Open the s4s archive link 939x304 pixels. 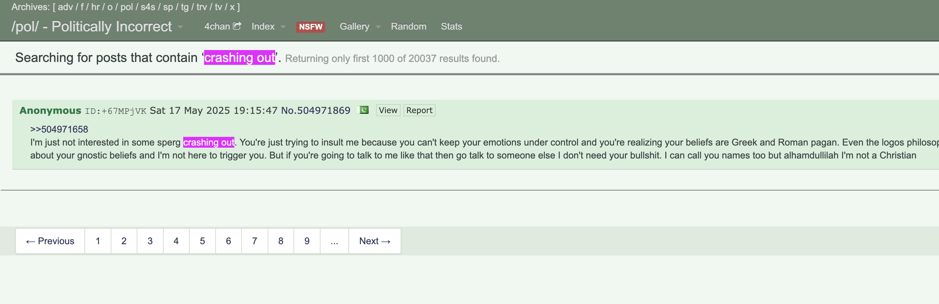pyautogui.click(x=147, y=7)
